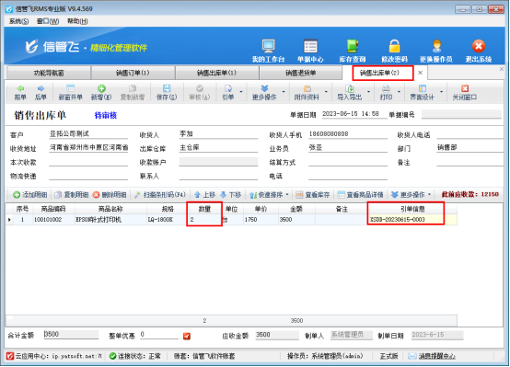Open 我的工作台 from the header
The image size is (510, 367).
coord(268,51)
